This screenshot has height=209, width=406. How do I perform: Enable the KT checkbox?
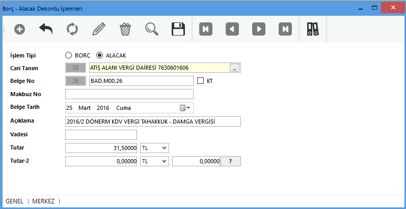[200, 81]
